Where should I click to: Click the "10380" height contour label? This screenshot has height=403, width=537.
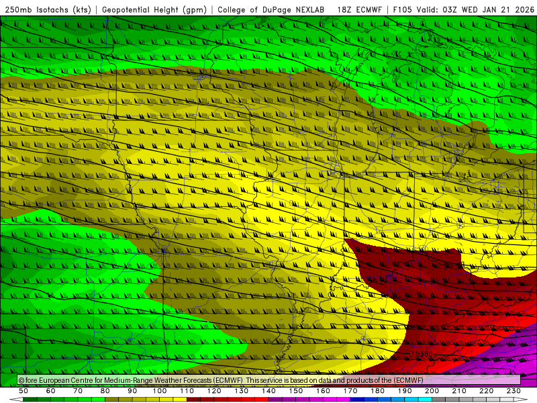(x=422, y=354)
